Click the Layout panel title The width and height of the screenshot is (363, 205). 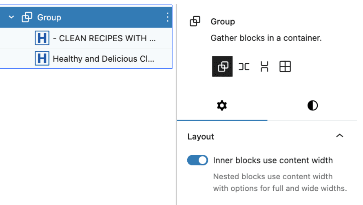[x=201, y=136]
